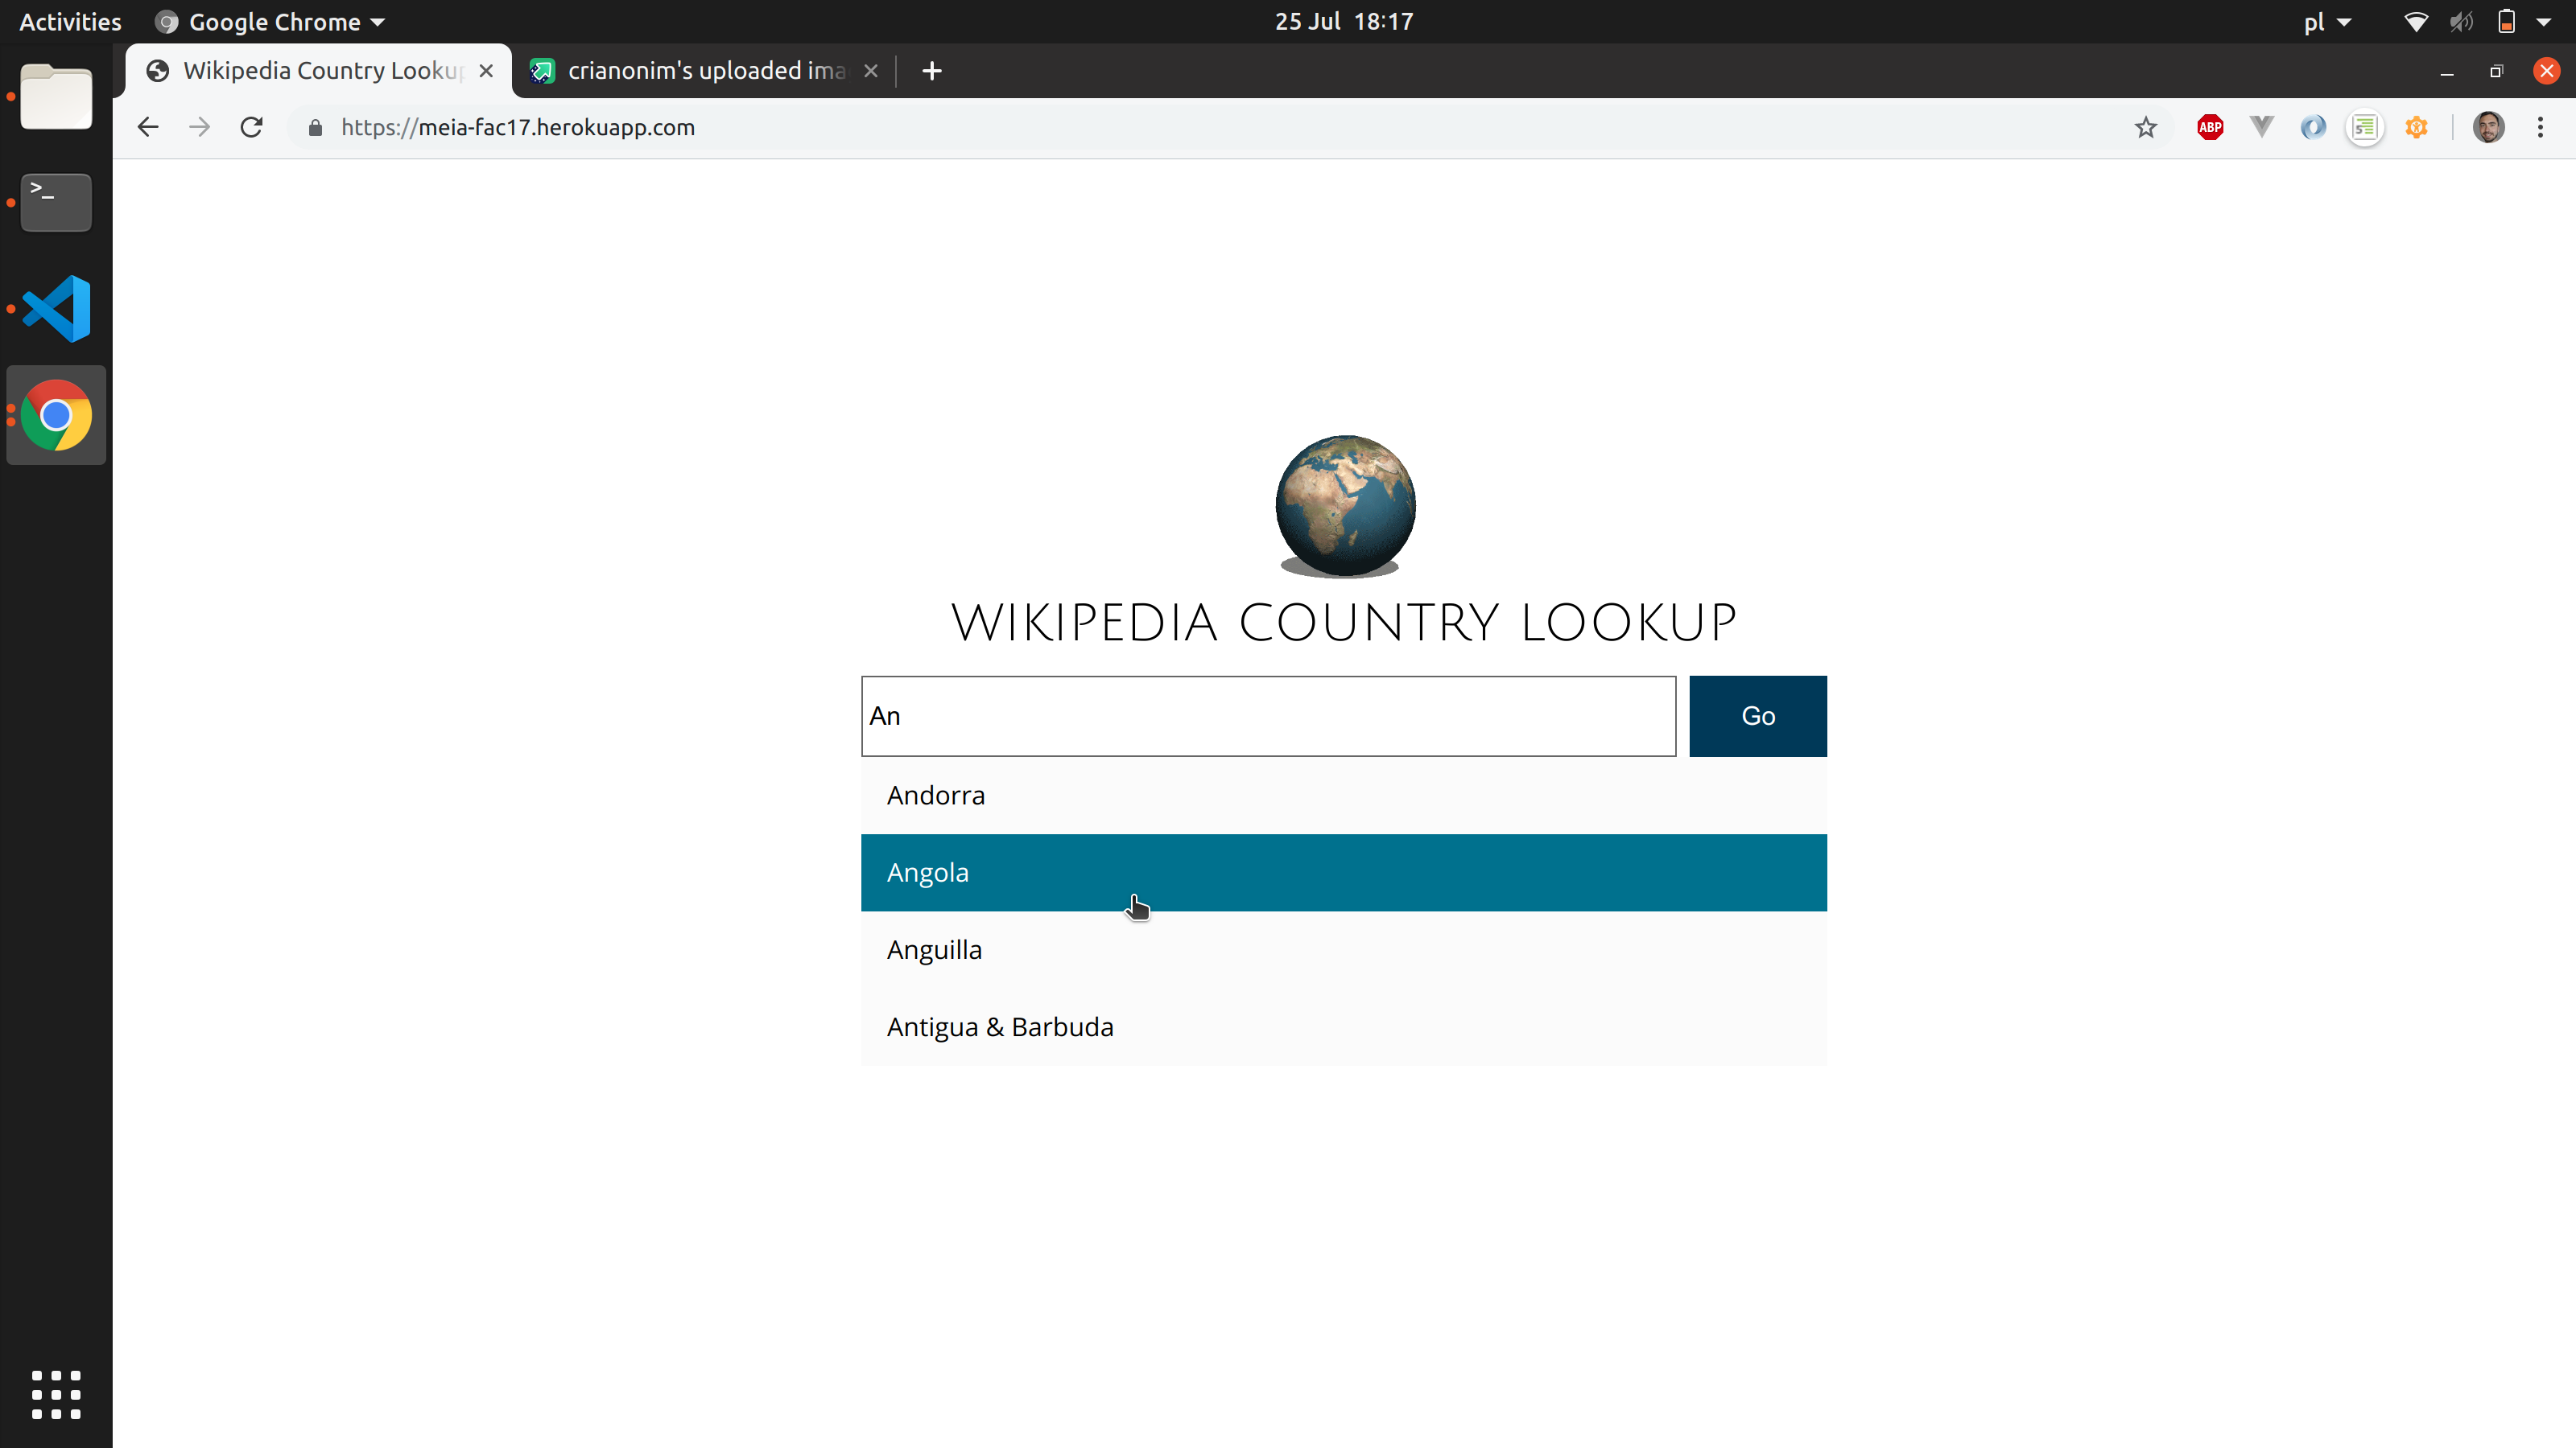This screenshot has height=1448, width=2576.
Task: Click the spinning globe image
Action: tap(1345, 506)
